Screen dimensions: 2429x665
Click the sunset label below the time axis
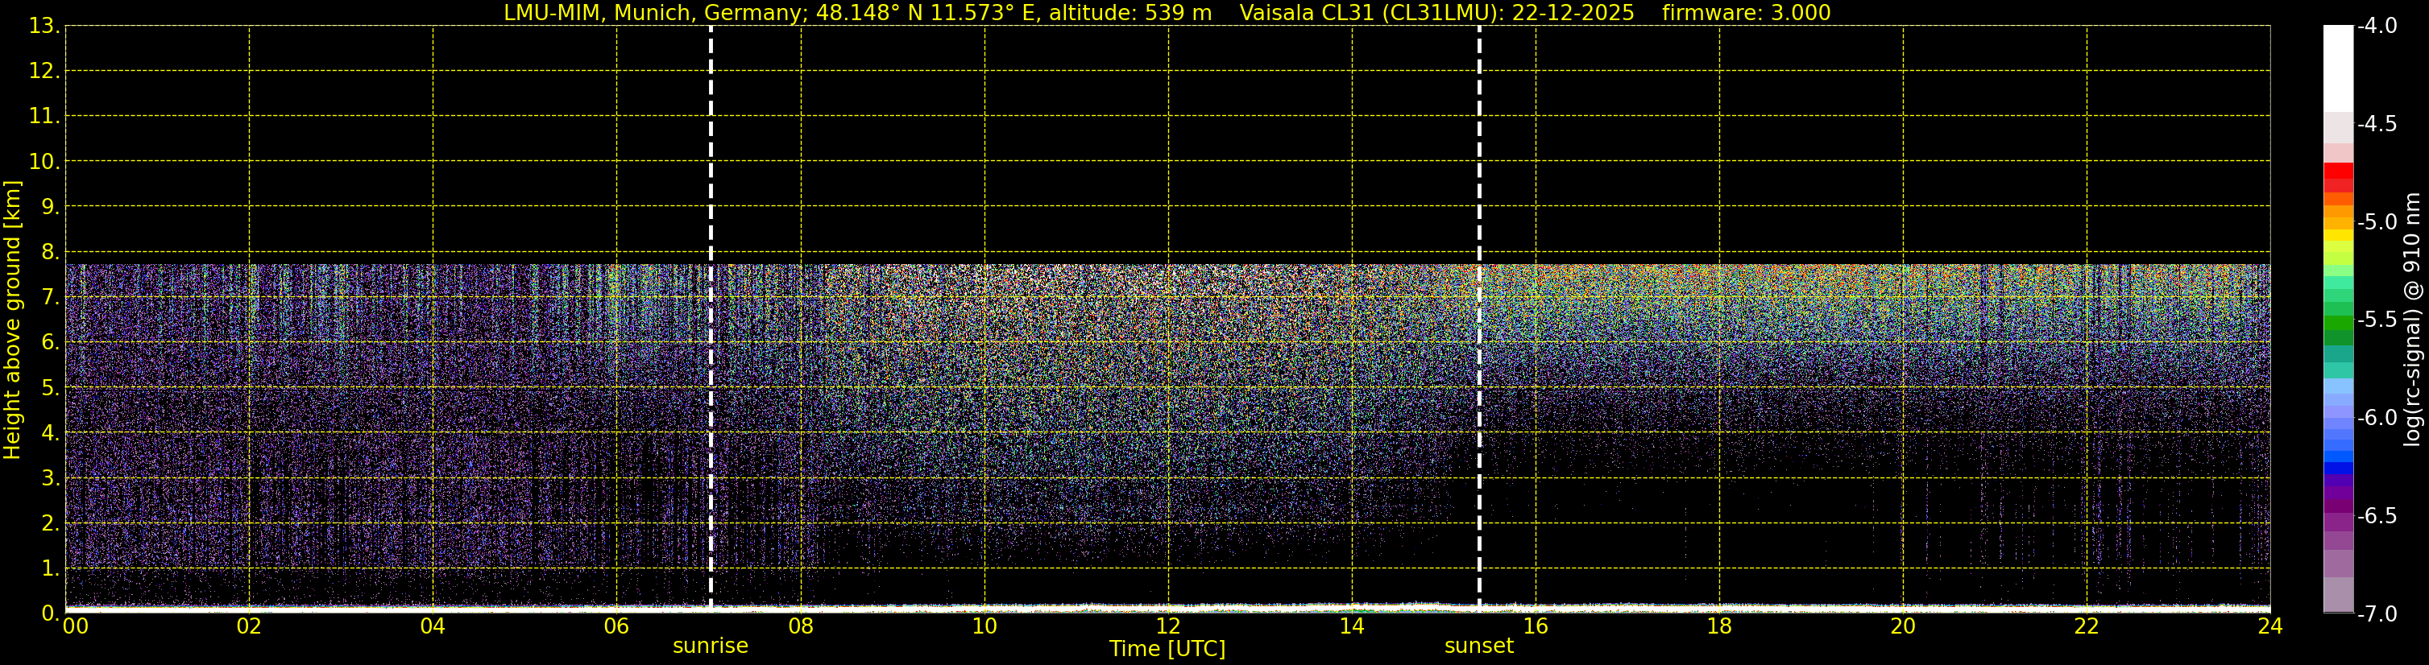(x=1478, y=646)
